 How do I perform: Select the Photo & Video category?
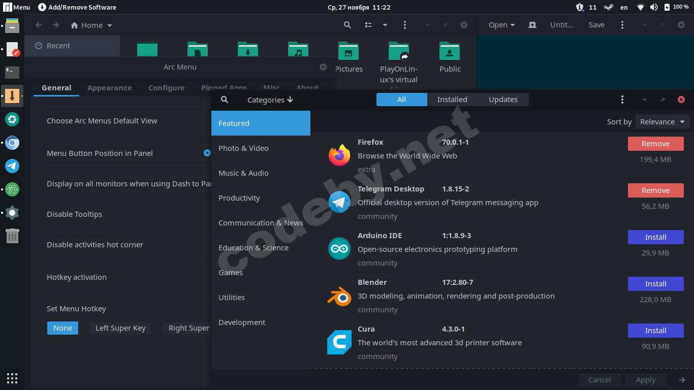coord(261,148)
